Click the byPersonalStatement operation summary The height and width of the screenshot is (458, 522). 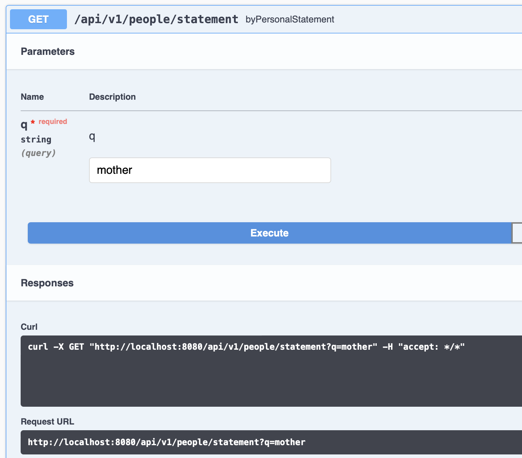(x=289, y=19)
